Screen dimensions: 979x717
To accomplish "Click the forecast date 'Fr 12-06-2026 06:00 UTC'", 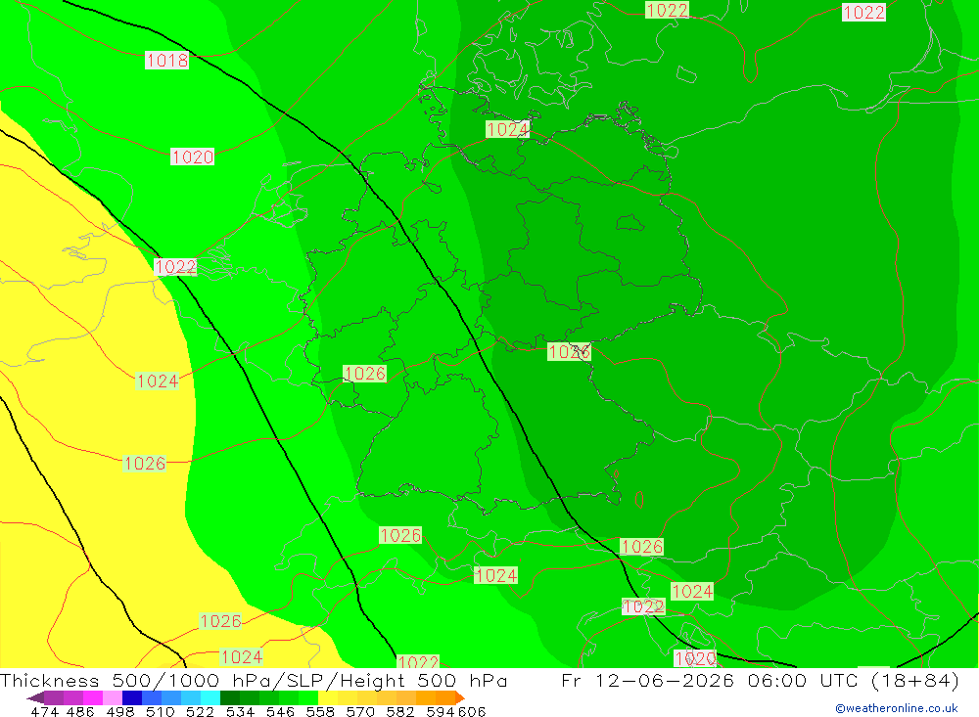I will click(709, 680).
